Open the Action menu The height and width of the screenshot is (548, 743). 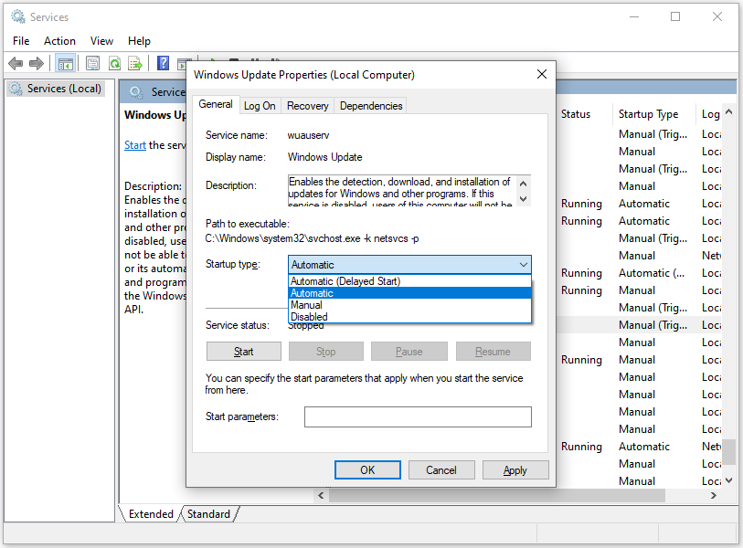coord(59,41)
